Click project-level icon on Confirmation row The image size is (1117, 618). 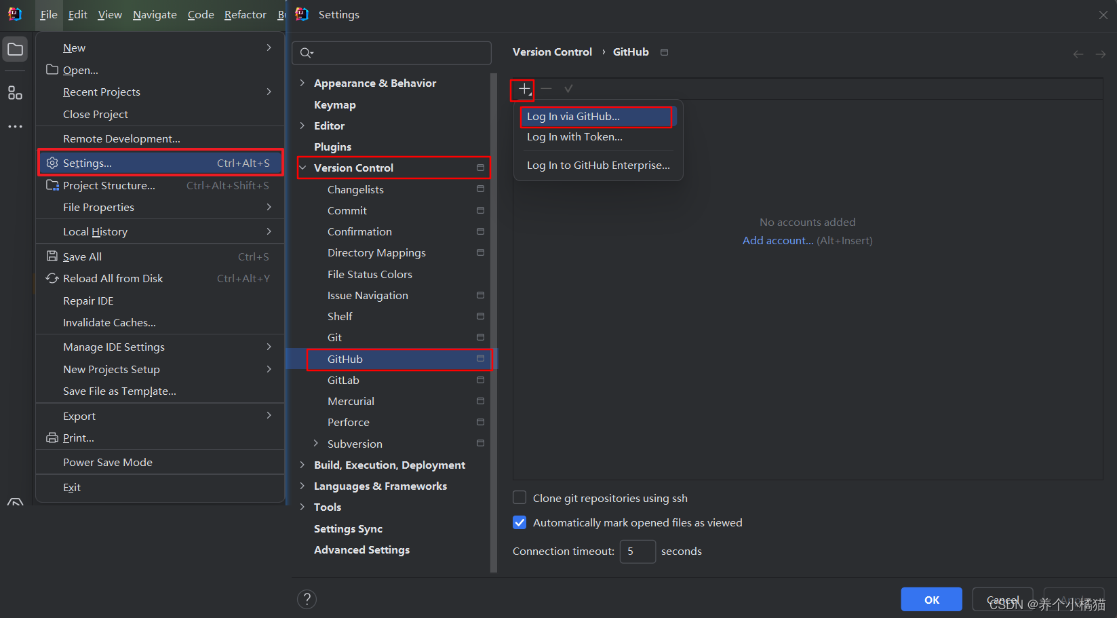(480, 231)
